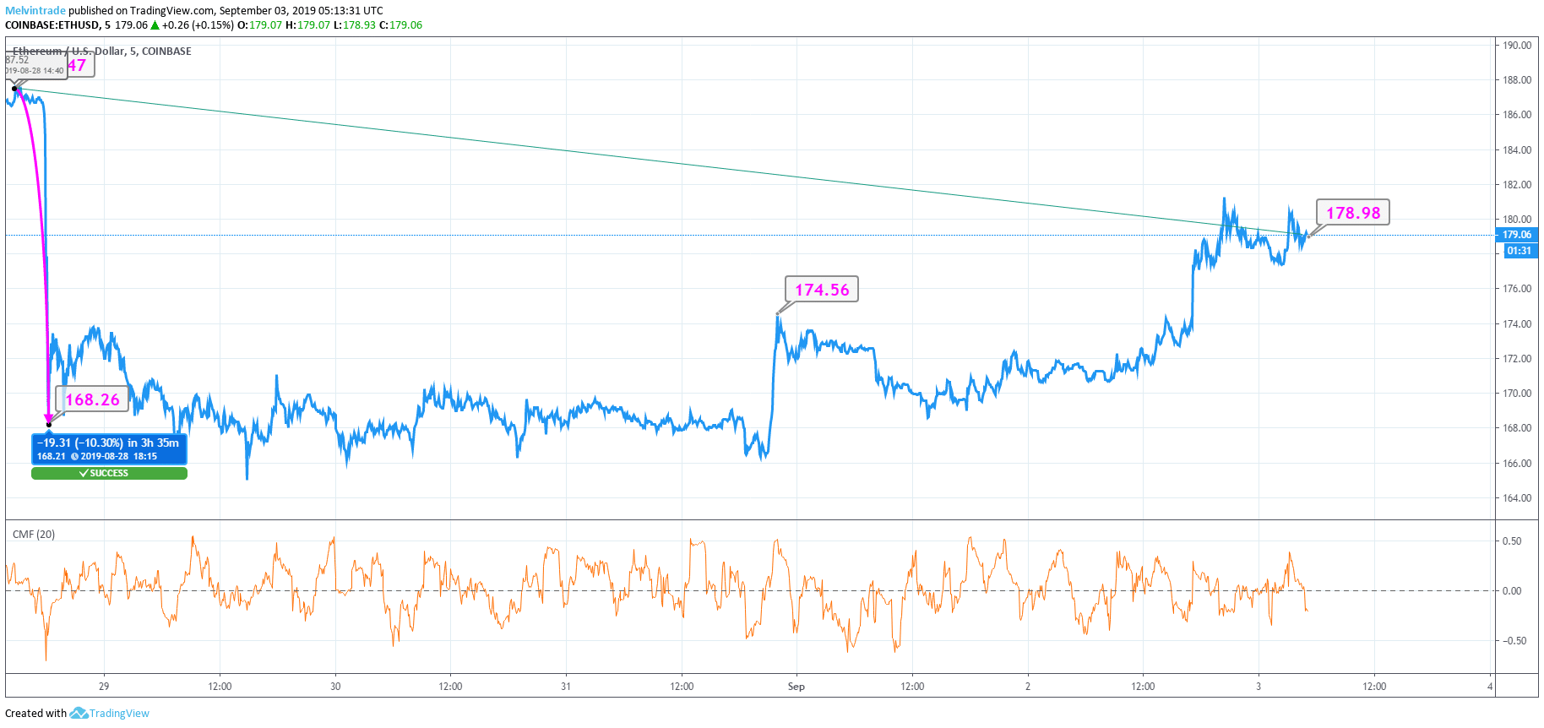Click the 01:31 countdown timer tag
The image size is (1544, 728).
click(x=1519, y=251)
